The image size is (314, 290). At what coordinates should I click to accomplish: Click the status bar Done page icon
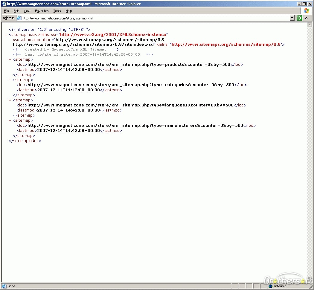(4, 286)
